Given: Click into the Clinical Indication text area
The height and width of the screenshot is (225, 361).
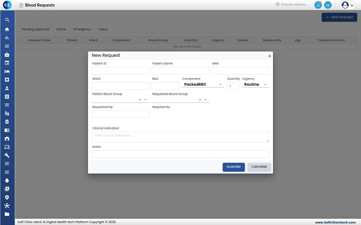Looking at the screenshot, I should click(180, 137).
